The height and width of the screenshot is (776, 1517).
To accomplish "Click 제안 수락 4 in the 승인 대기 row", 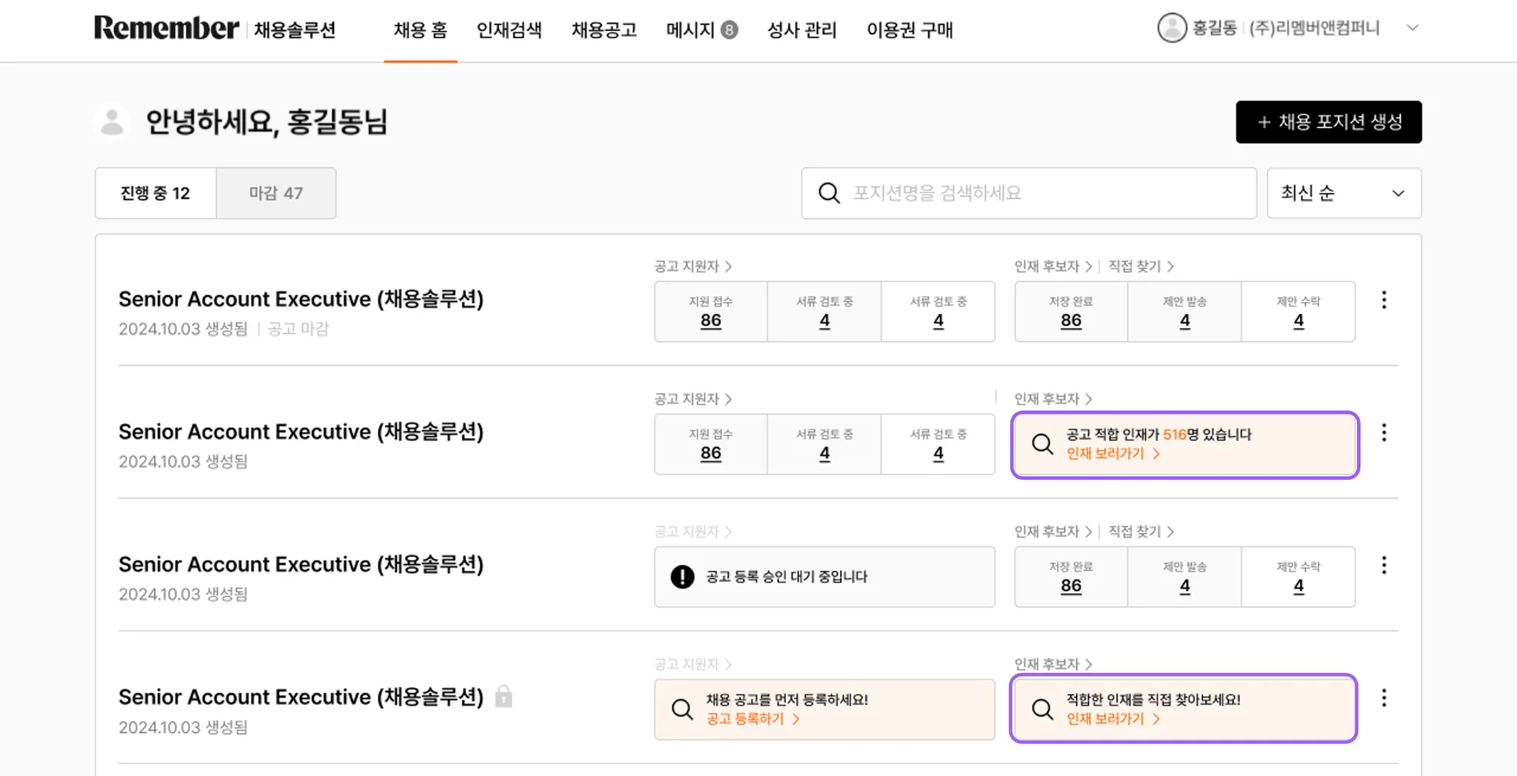I will tap(1298, 577).
